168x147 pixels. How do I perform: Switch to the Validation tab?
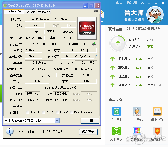coord(44,12)
